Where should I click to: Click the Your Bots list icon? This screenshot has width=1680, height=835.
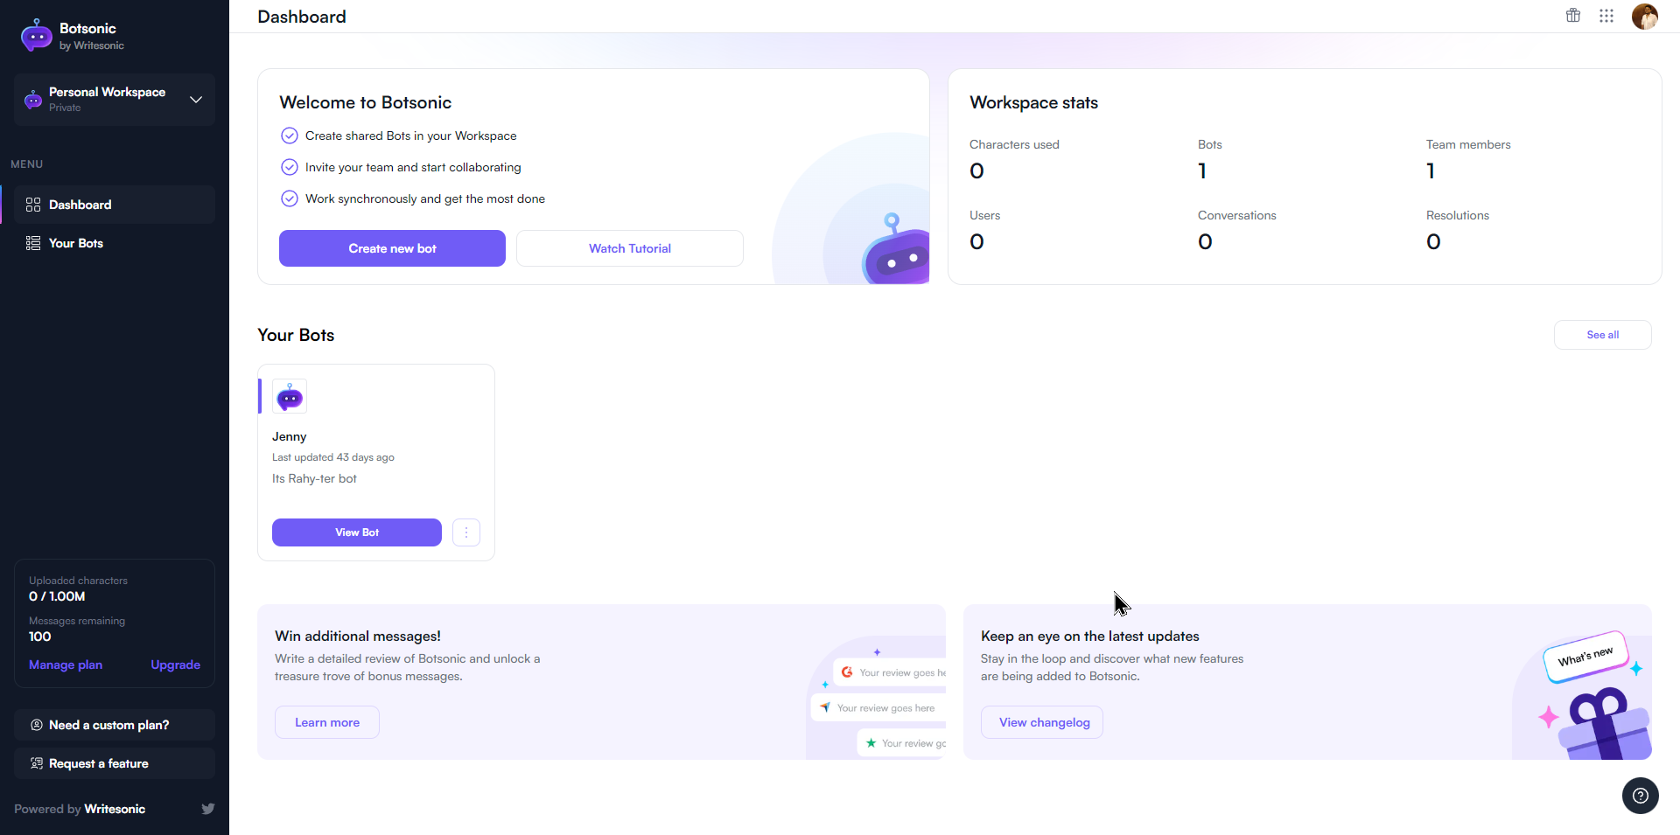point(33,243)
